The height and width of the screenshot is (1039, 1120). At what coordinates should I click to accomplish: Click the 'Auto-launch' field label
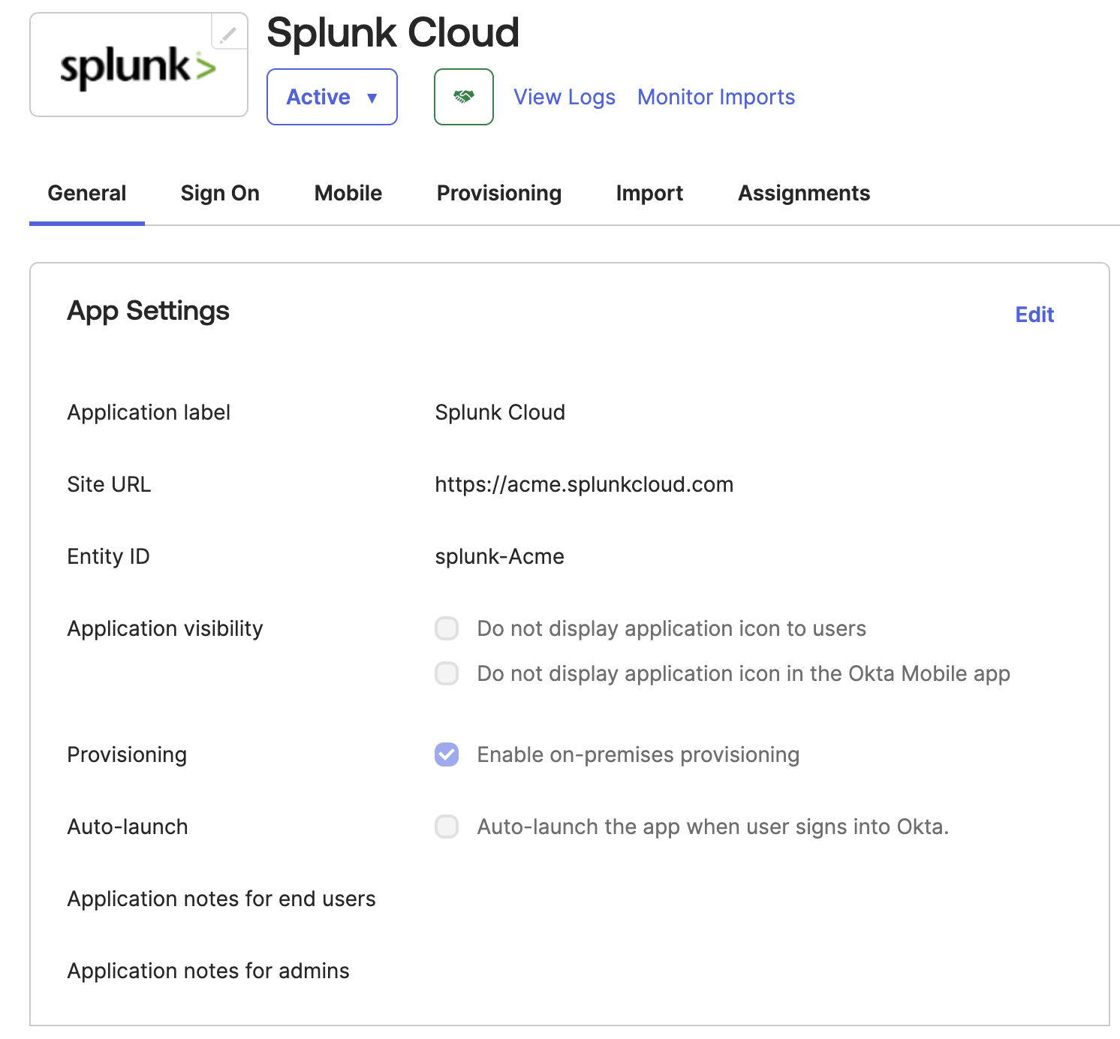[x=128, y=827]
